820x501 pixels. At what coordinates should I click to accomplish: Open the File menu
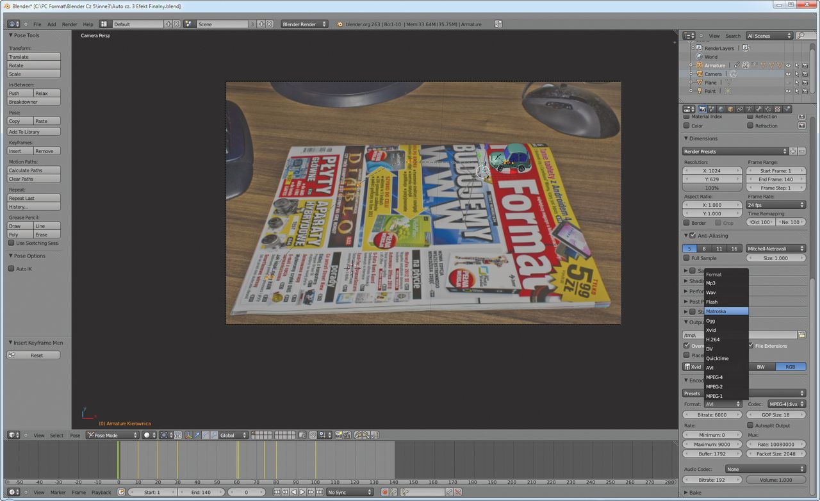click(37, 24)
